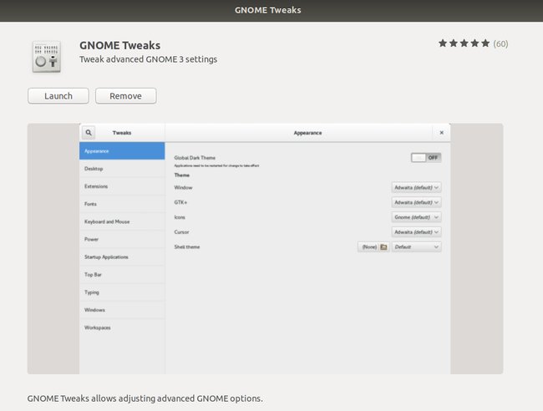Open the Icons theme dropdown
This screenshot has width=543, height=411.
pos(416,217)
